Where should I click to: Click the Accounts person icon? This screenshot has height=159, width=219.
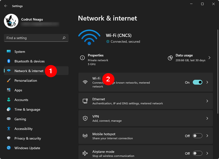coord(9,100)
